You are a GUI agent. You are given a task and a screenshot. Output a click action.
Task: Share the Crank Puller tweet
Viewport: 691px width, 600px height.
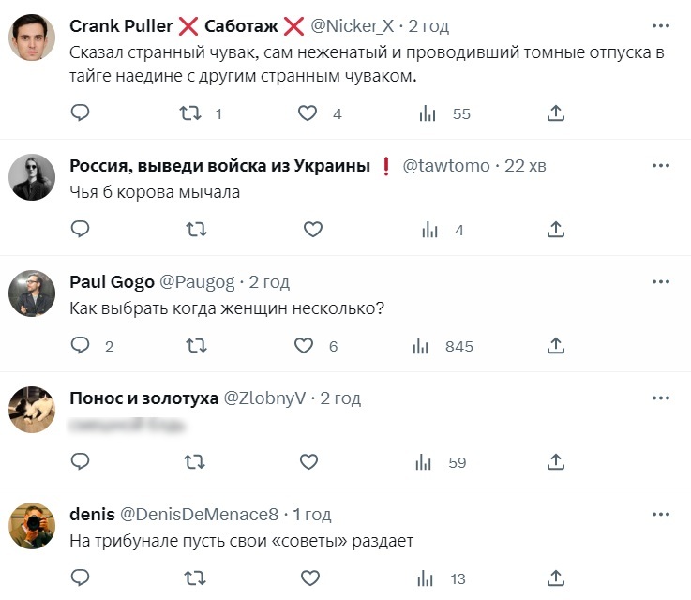[x=555, y=113]
